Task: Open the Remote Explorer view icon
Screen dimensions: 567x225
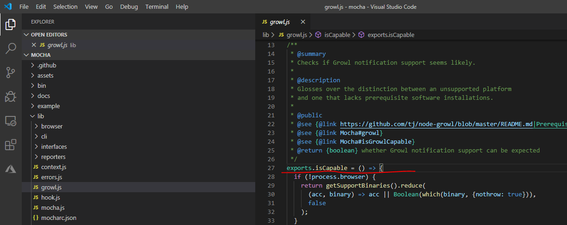Action: (11, 121)
